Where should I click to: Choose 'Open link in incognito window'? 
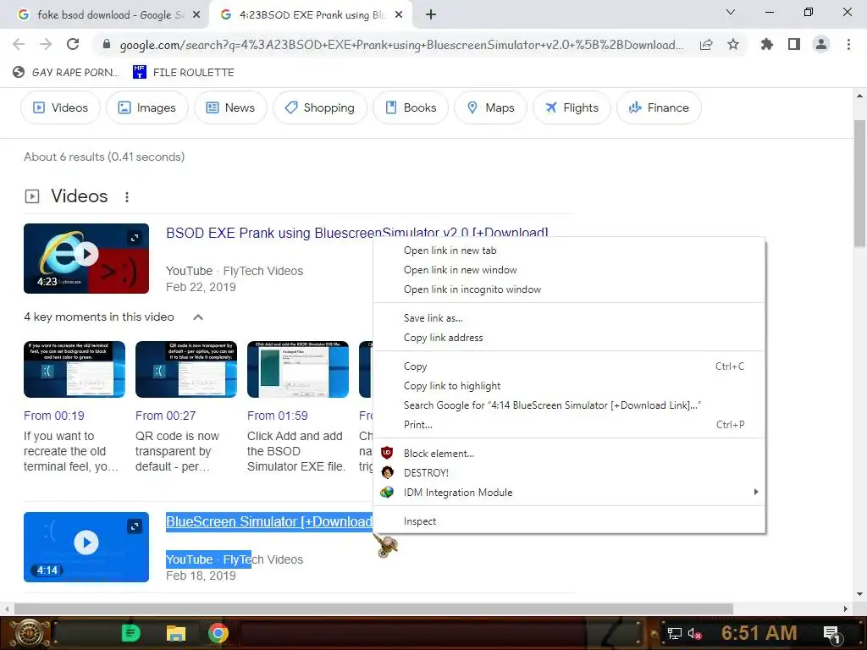[x=570, y=289]
